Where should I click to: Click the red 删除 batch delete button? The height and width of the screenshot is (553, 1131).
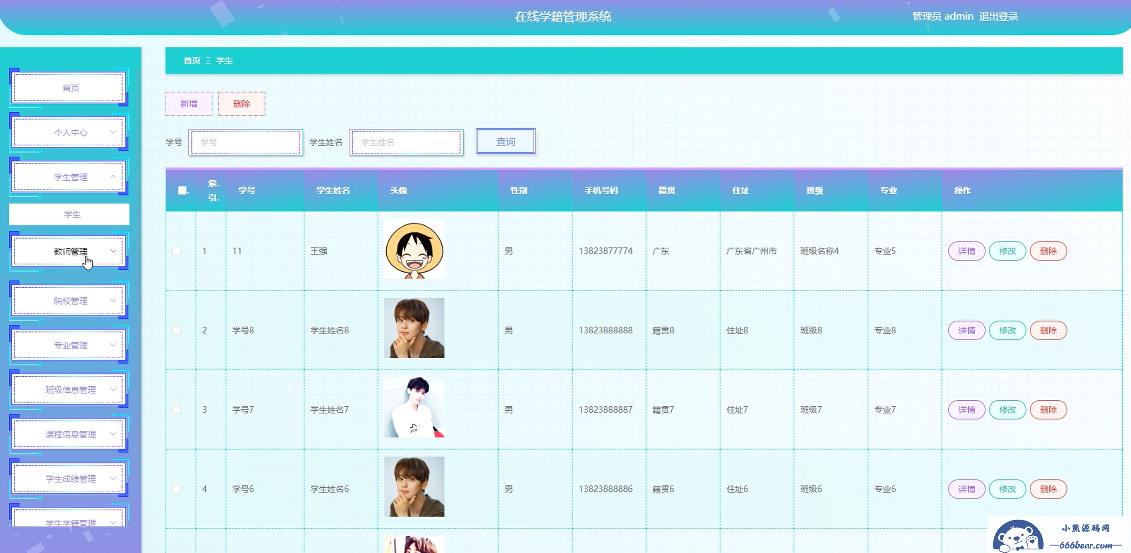tap(242, 103)
